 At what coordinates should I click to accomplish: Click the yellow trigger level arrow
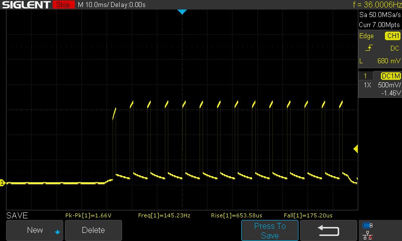point(355,149)
